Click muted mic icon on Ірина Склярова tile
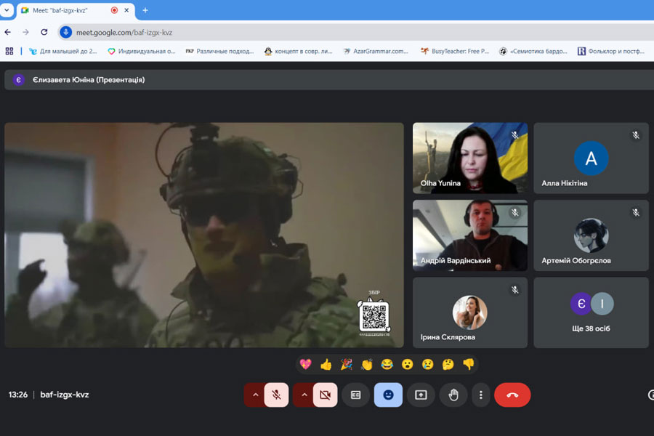The image size is (654, 436). 515,290
